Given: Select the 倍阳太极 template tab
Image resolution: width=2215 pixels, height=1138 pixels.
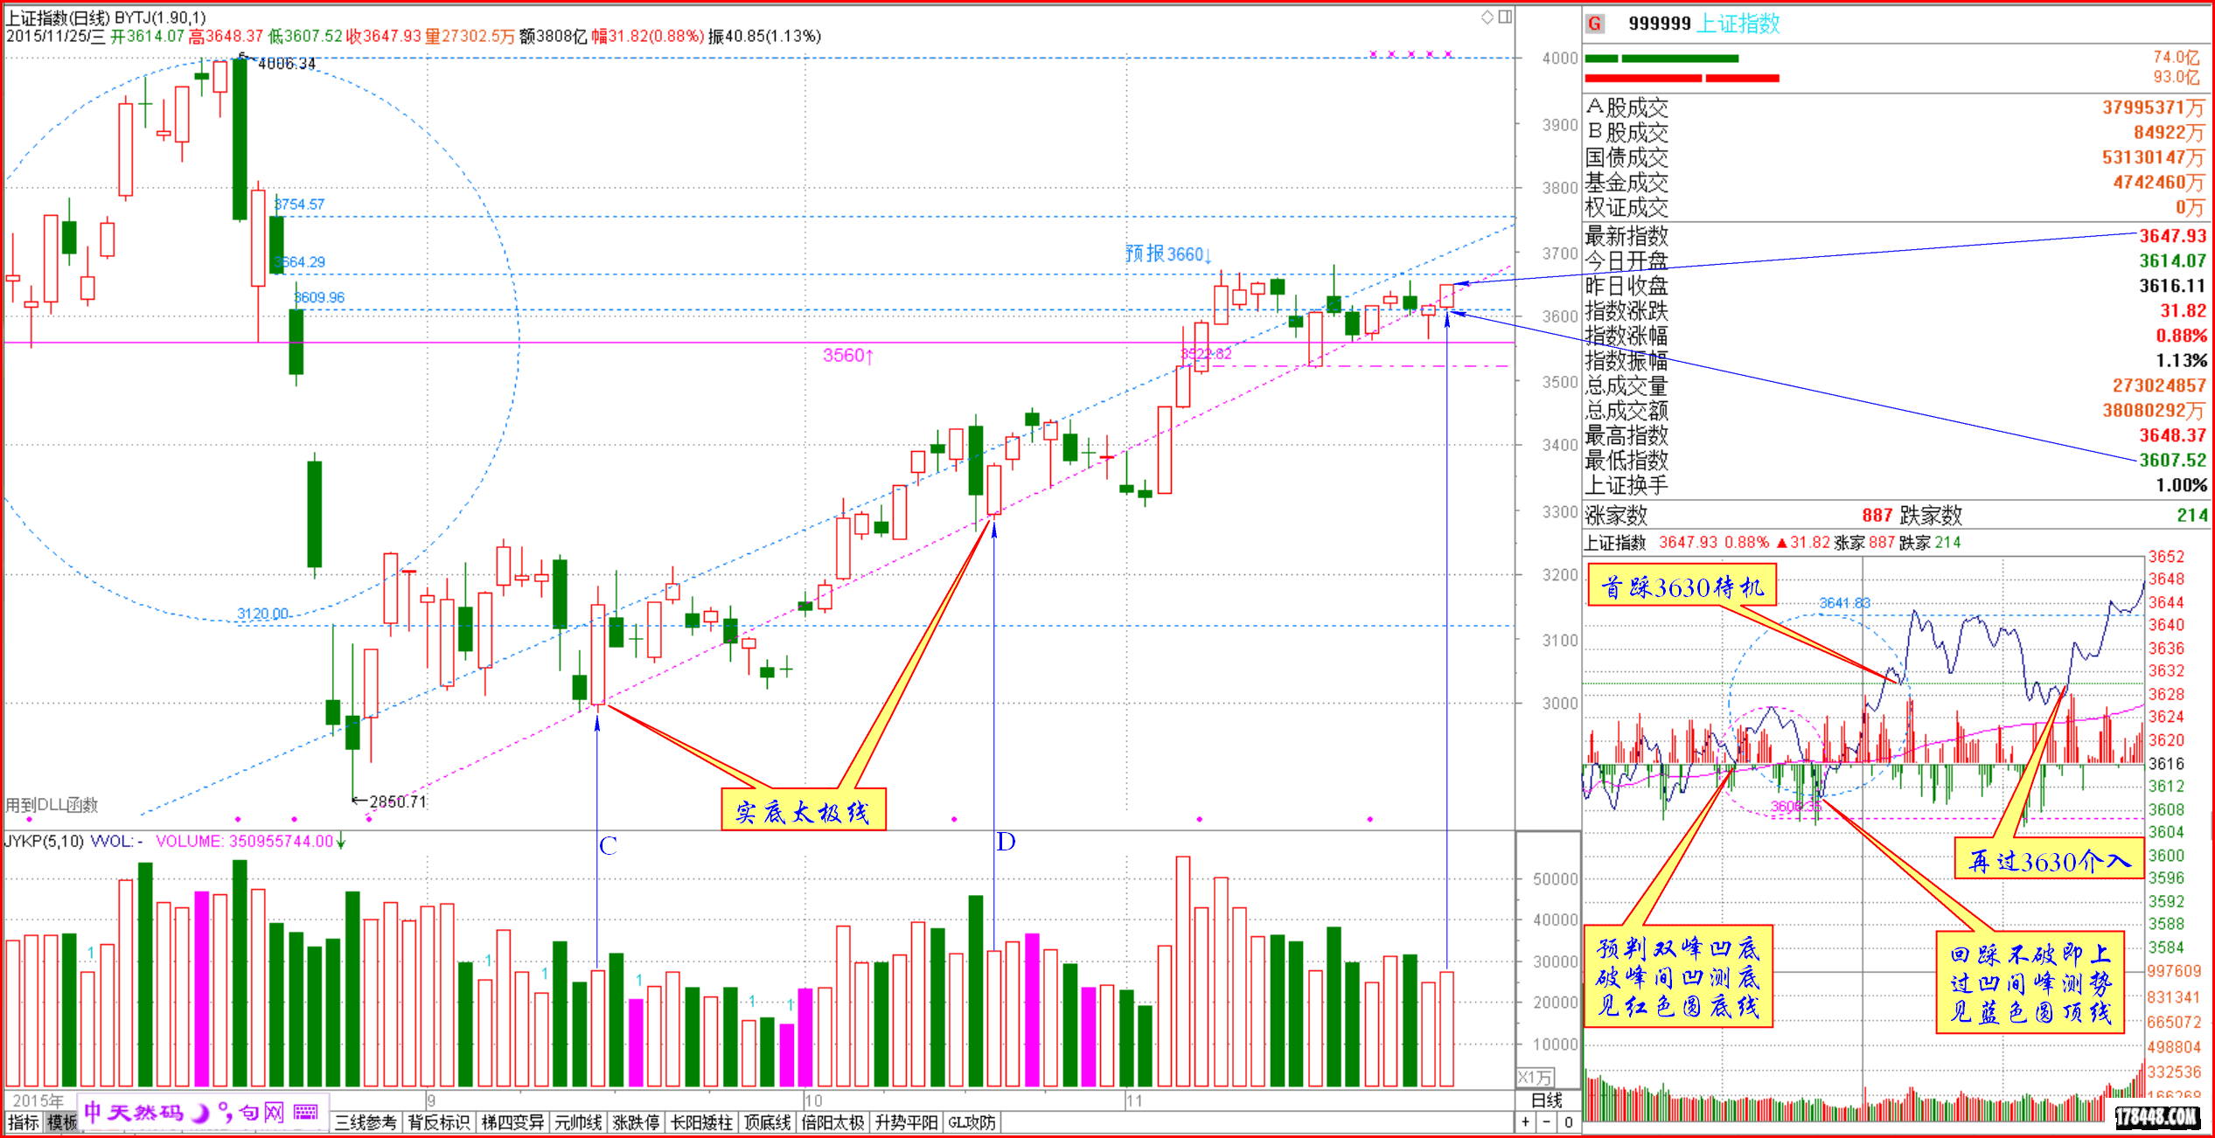Looking at the screenshot, I should 832,1122.
